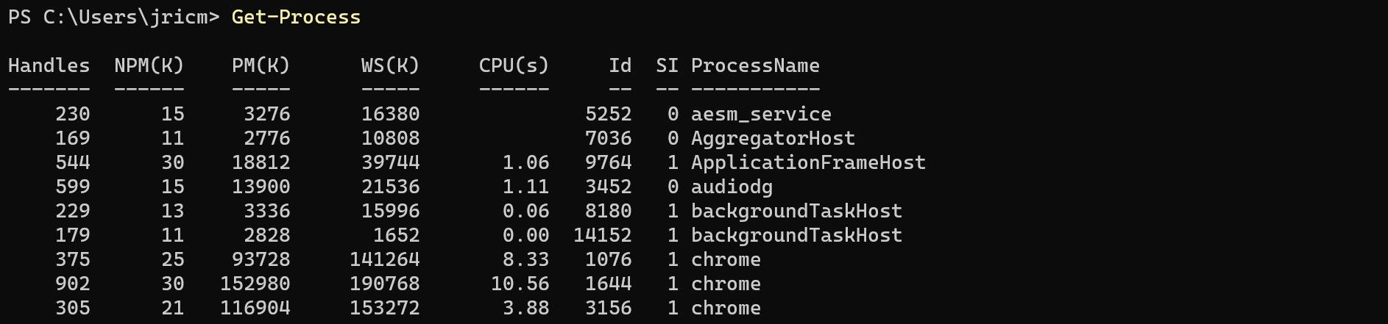Viewport: 1388px width, 324px height.
Task: Click the chrome entry with Id 1644
Action: point(726,284)
